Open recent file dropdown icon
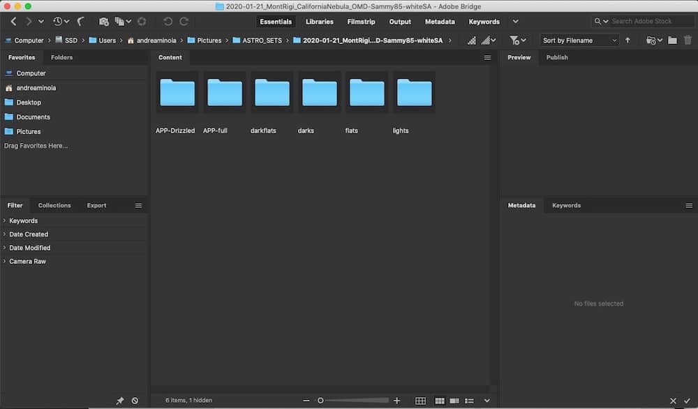 click(654, 40)
